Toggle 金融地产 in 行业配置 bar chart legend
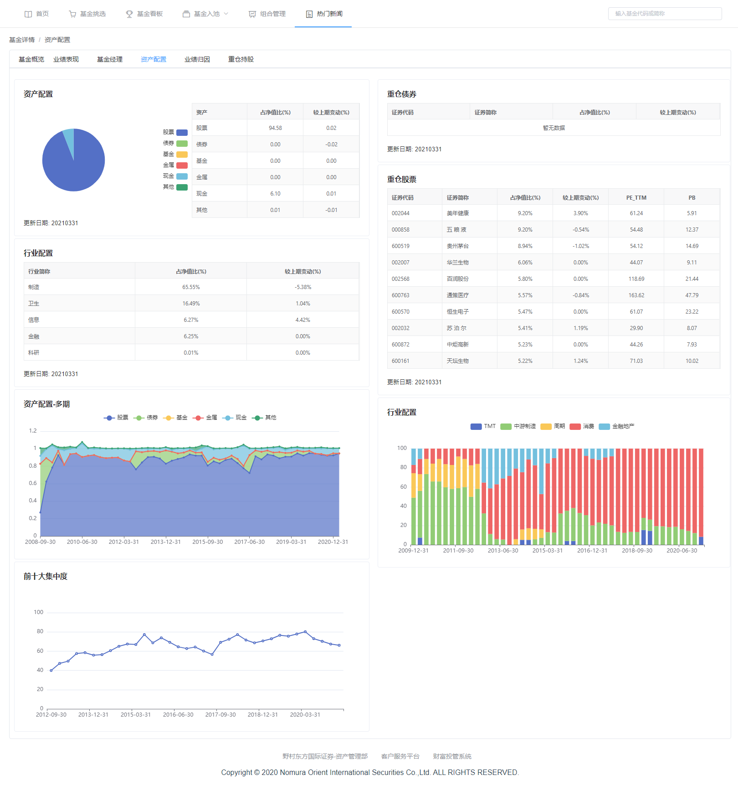Image resolution: width=738 pixels, height=785 pixels. pos(616,426)
